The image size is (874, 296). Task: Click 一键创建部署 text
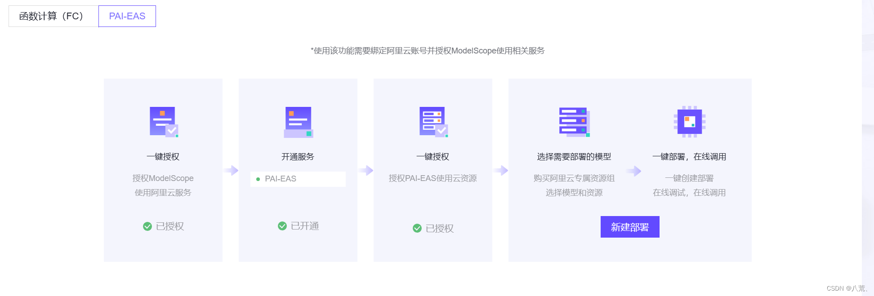click(x=689, y=178)
